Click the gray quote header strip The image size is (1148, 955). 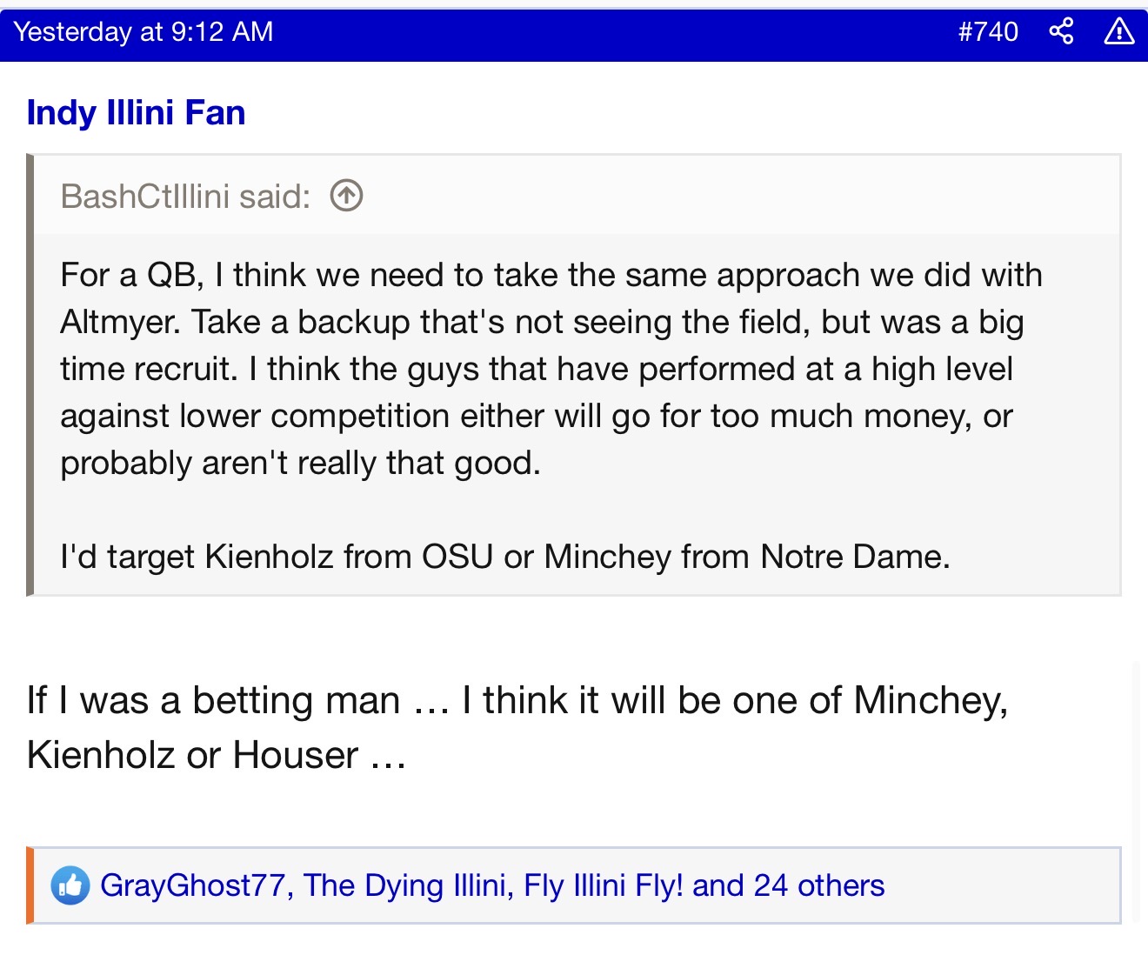(696, 196)
